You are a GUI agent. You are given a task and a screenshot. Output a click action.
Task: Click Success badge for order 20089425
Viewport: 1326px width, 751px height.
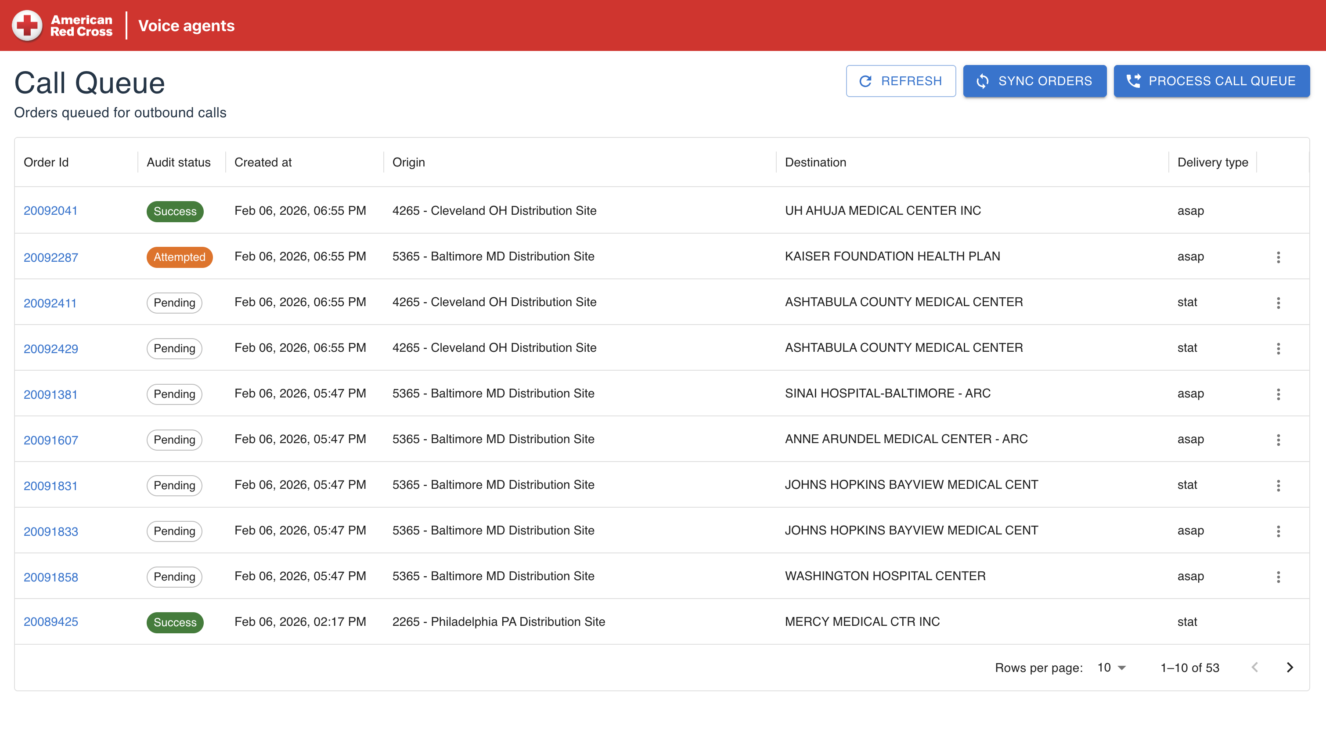tap(175, 622)
